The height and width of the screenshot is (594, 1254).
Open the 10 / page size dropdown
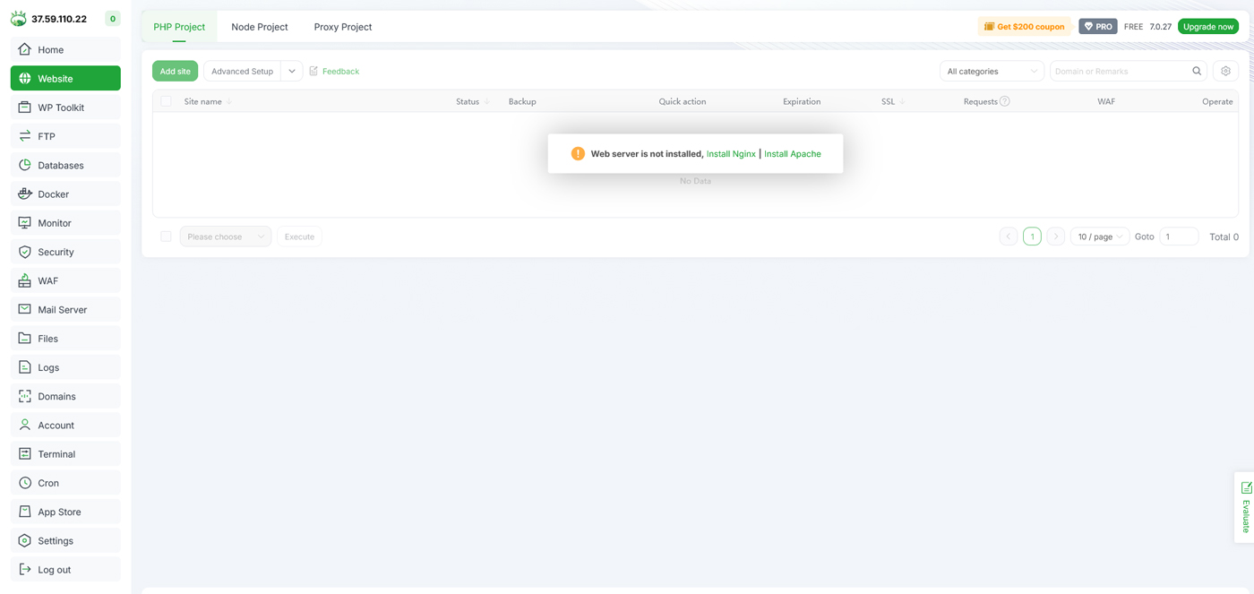[x=1099, y=237]
